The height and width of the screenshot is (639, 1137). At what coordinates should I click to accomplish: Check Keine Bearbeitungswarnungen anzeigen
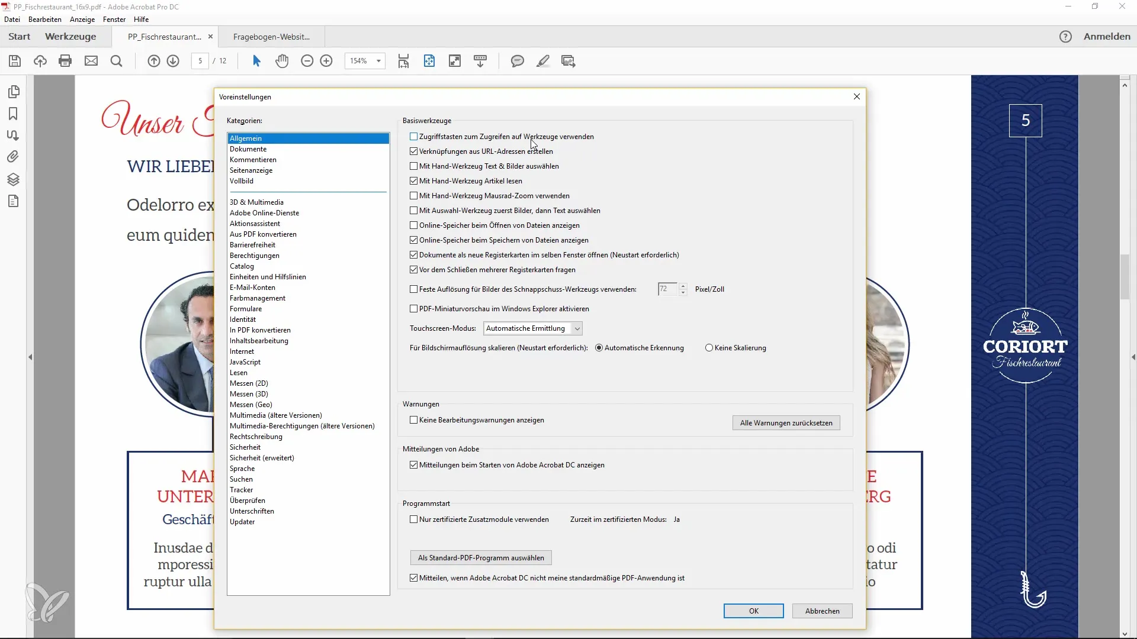413,420
